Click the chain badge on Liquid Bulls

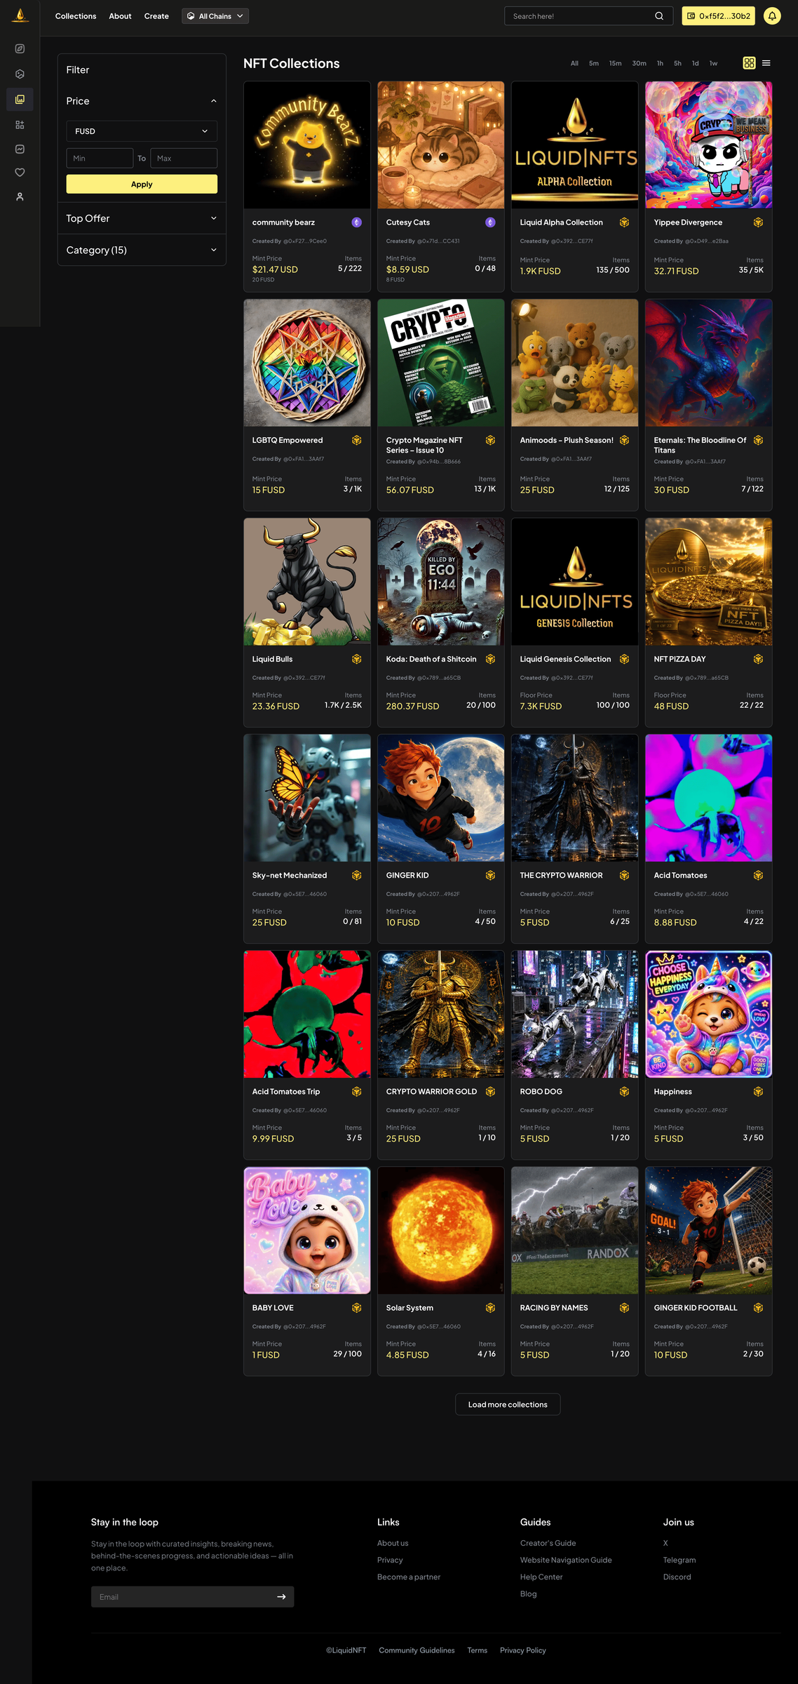tap(356, 659)
